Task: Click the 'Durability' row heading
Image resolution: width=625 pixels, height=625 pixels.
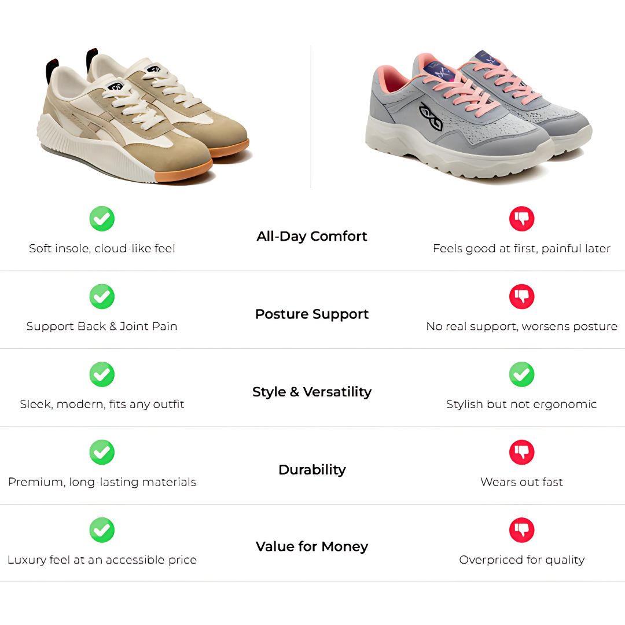Action: pos(312,469)
